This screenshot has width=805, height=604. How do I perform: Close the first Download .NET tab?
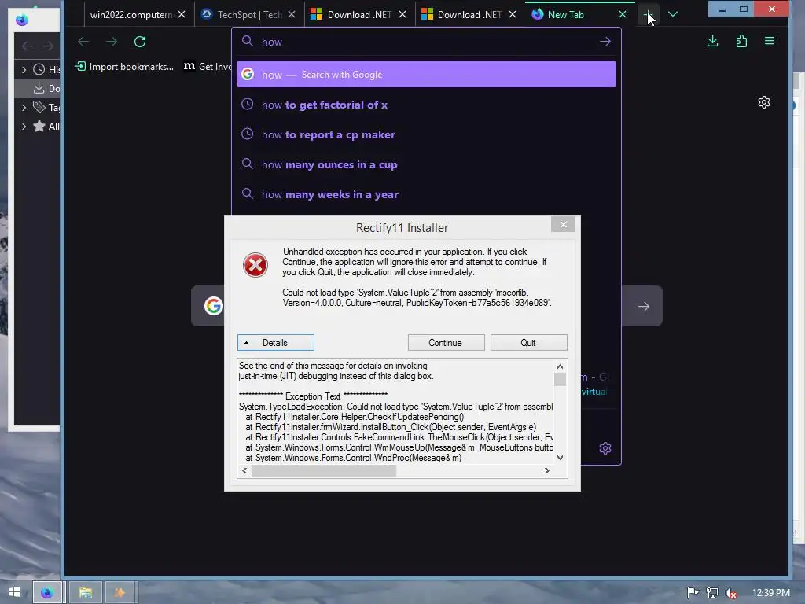tap(402, 14)
